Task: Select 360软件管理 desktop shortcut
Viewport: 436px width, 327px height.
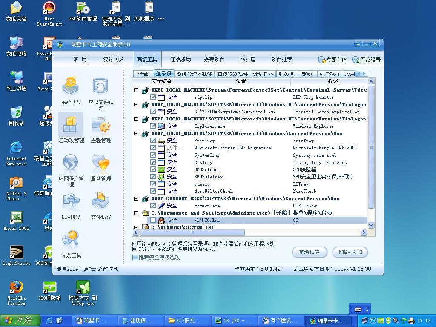Action: (x=83, y=11)
